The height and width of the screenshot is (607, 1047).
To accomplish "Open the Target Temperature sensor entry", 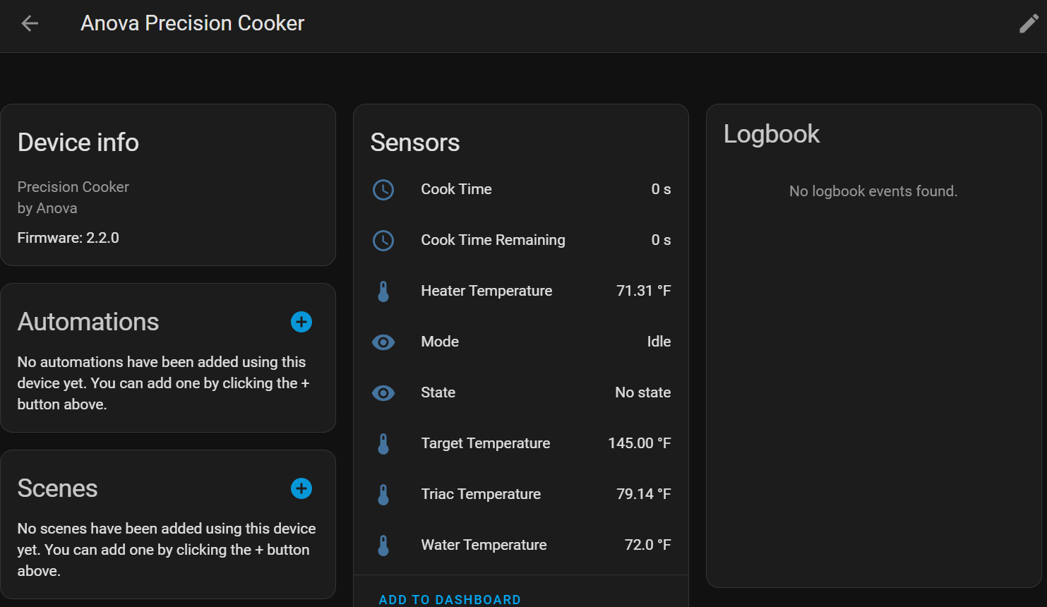I will (x=485, y=443).
